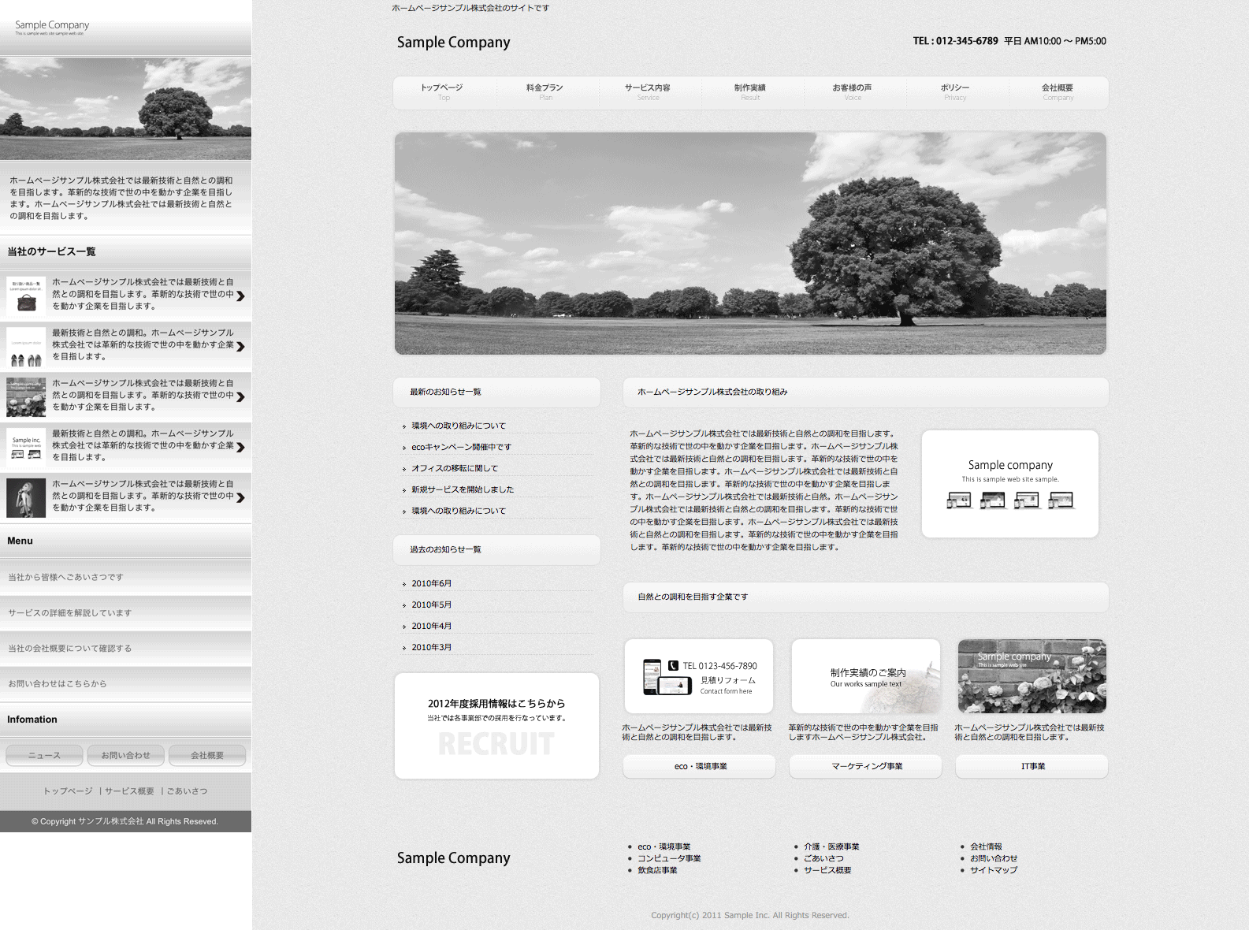This screenshot has height=930, width=1249.
Task: Click the サイトマップ footer link
Action: pyautogui.click(x=993, y=870)
